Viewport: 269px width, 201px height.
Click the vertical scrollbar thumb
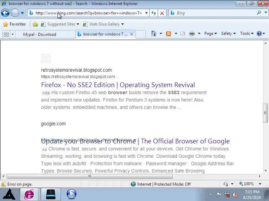pos(265,113)
